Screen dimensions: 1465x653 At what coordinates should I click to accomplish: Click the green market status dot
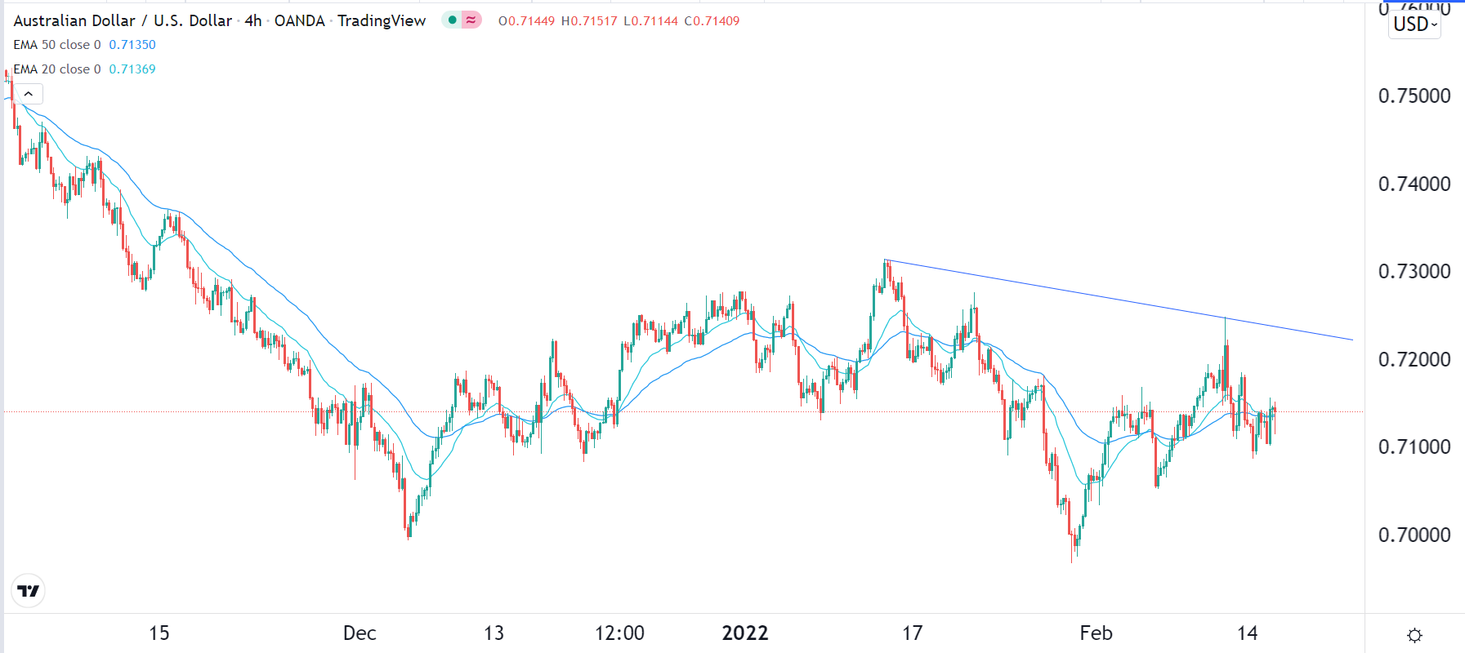click(452, 20)
